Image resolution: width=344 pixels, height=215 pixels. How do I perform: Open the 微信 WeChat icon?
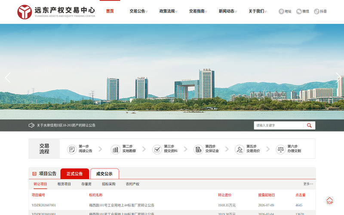[x=299, y=12]
